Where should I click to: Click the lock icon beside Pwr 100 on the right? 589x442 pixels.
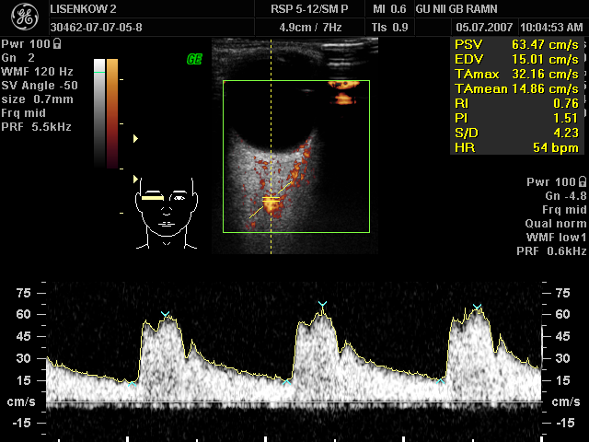583,182
